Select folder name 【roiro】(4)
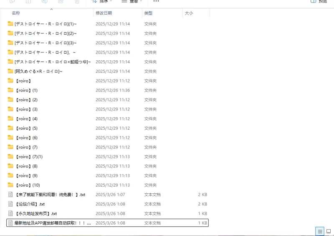334x236 pixels. 27,119
